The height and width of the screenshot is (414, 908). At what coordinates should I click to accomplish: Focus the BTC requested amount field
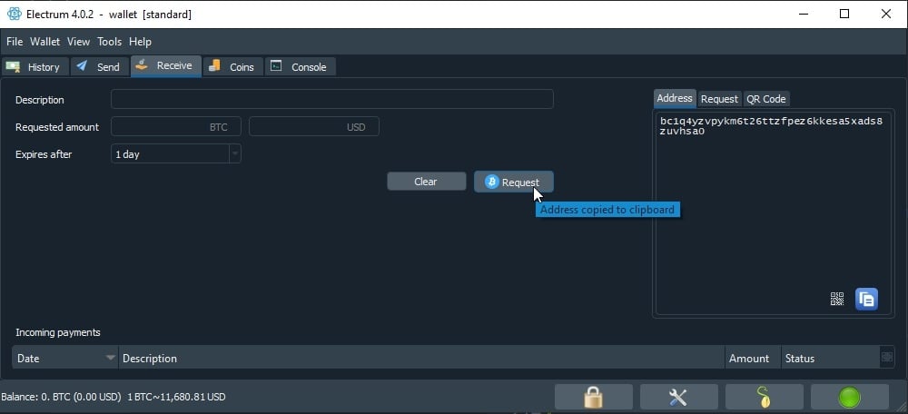pos(176,127)
